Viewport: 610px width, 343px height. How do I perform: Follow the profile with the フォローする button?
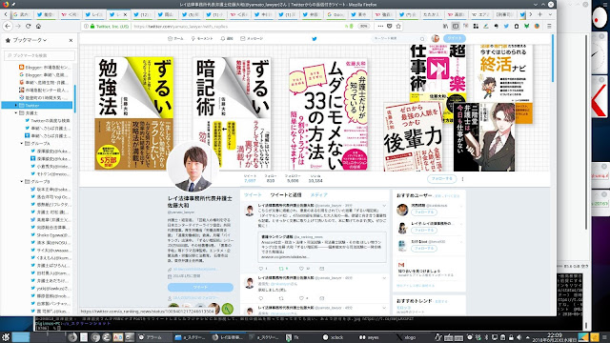point(442,179)
